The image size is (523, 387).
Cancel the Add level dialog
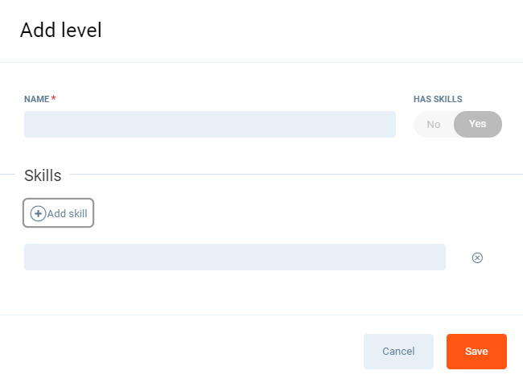point(398,352)
